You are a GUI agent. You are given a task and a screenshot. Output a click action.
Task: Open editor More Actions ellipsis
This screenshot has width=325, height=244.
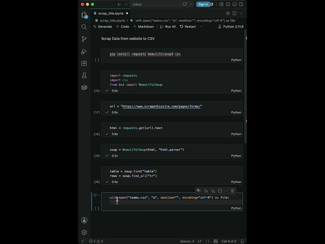(x=241, y=13)
